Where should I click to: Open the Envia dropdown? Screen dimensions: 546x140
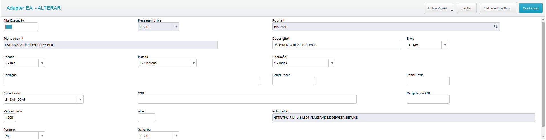445,45
